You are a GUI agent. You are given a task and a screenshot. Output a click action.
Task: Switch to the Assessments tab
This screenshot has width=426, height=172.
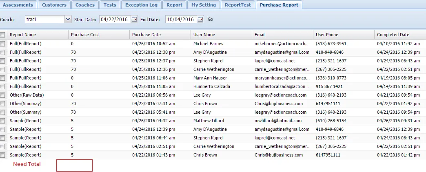[18, 5]
